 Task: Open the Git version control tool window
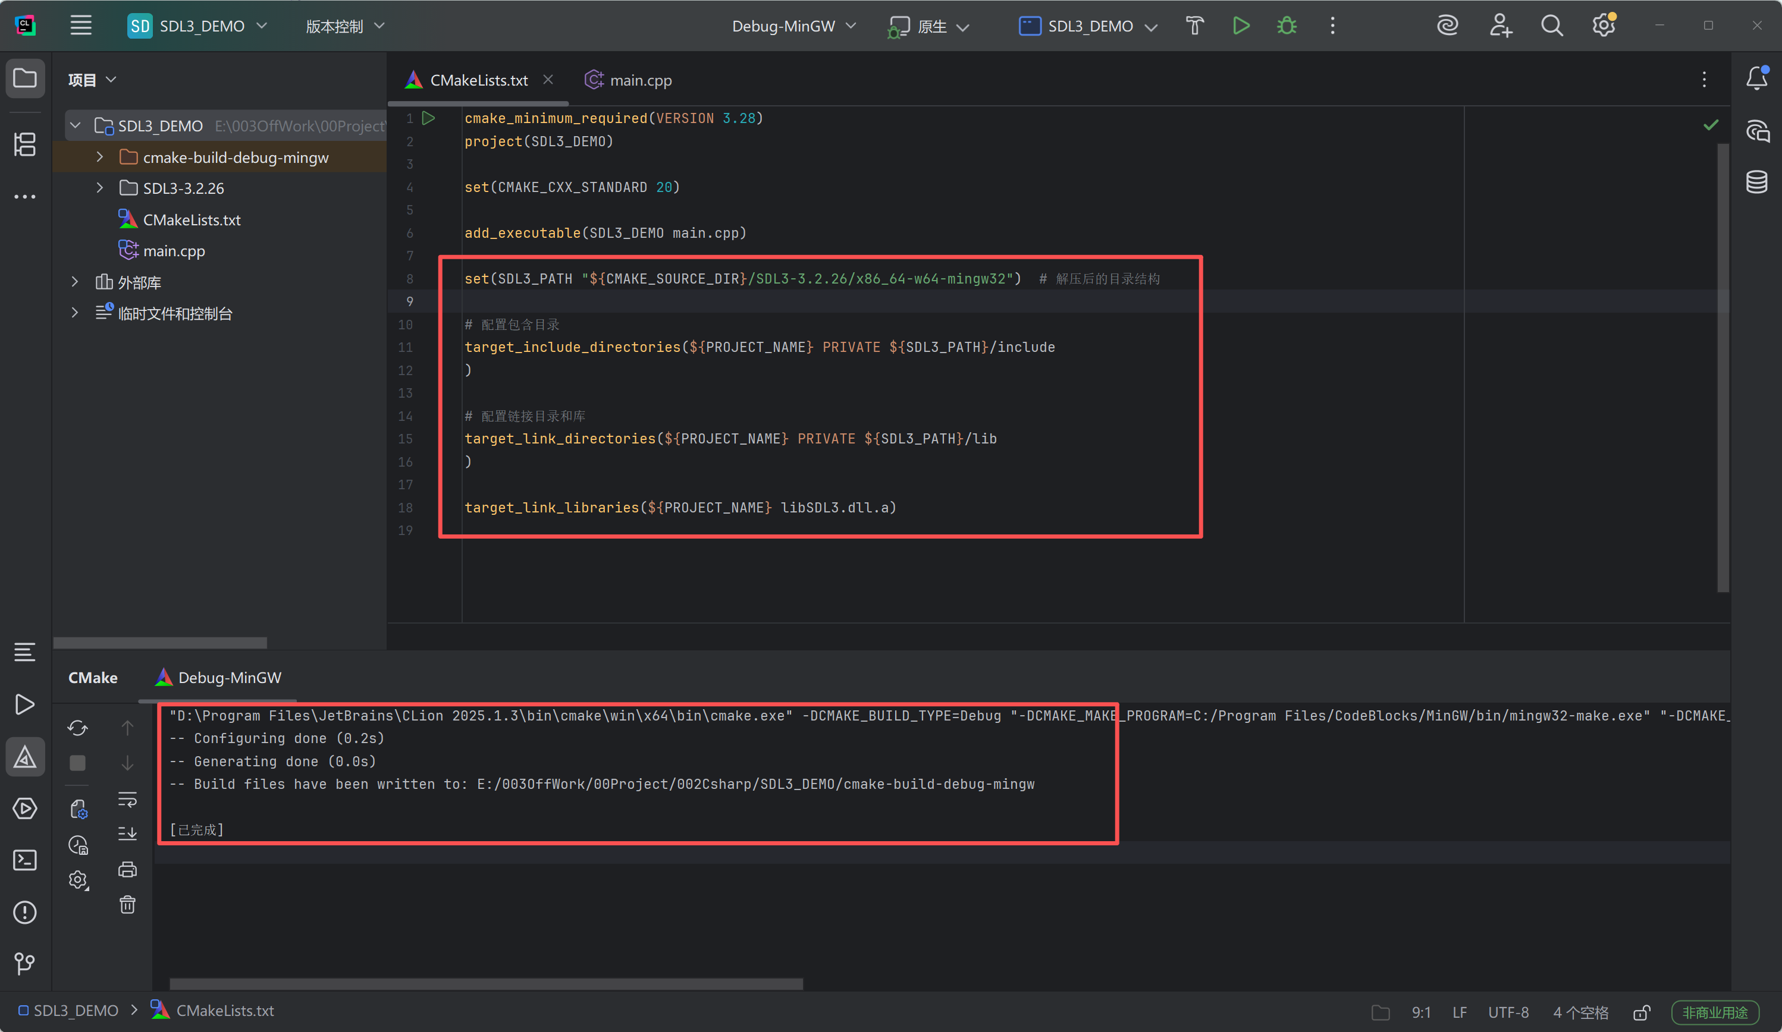click(x=25, y=964)
